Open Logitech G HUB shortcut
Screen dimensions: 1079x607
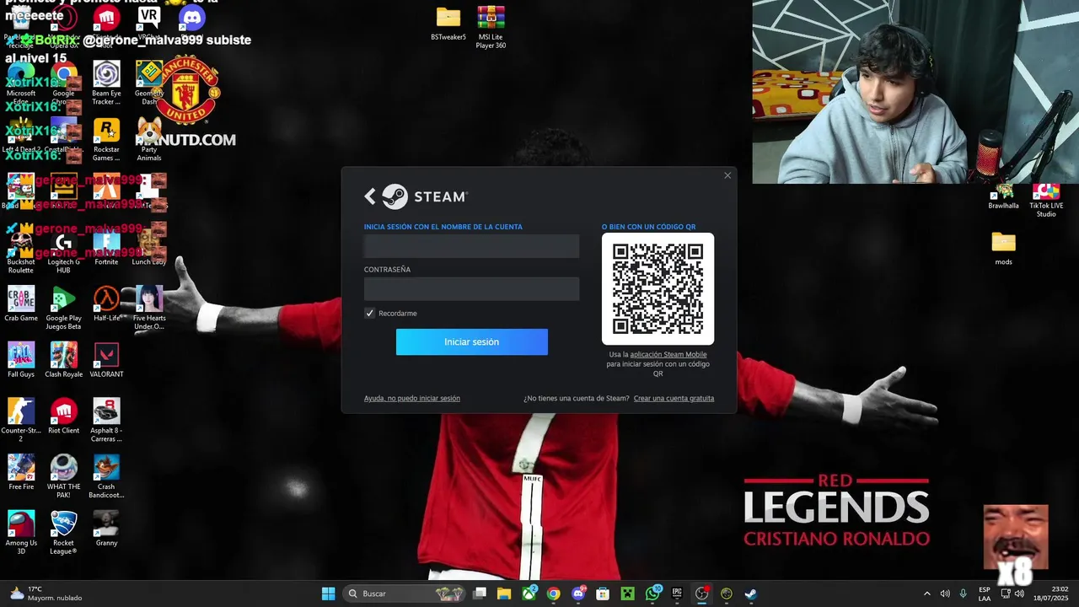coord(63,252)
